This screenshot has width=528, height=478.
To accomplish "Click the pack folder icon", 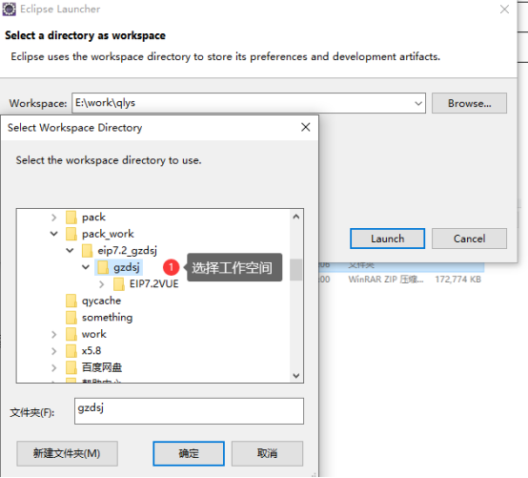I will pos(71,218).
